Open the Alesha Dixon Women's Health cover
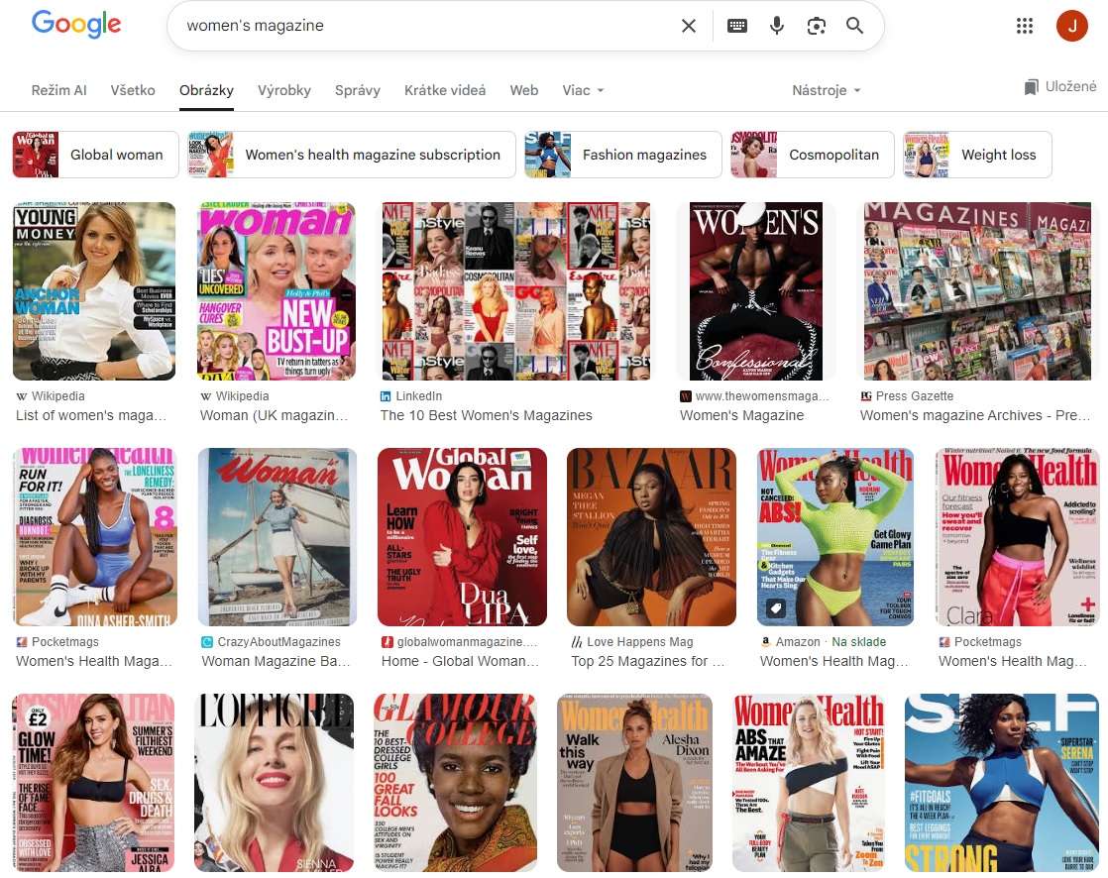1108x878 pixels. pos(634,783)
